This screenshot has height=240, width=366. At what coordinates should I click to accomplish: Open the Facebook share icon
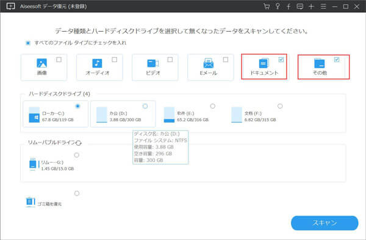289,6
